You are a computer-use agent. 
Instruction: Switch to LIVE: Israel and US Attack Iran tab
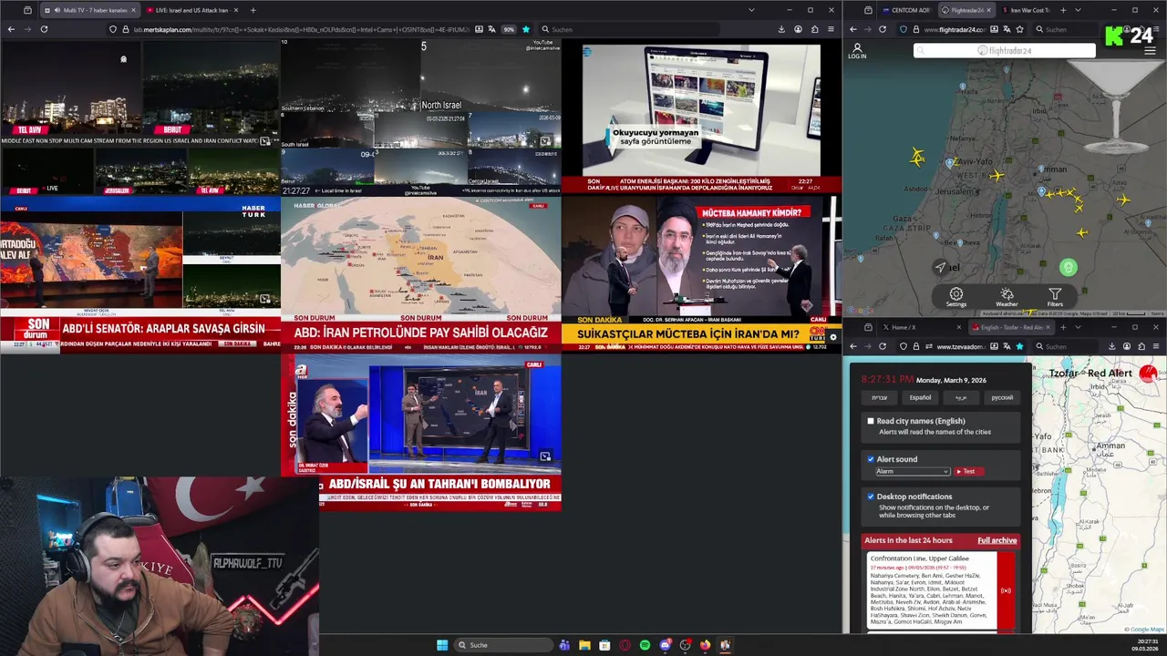[191, 10]
